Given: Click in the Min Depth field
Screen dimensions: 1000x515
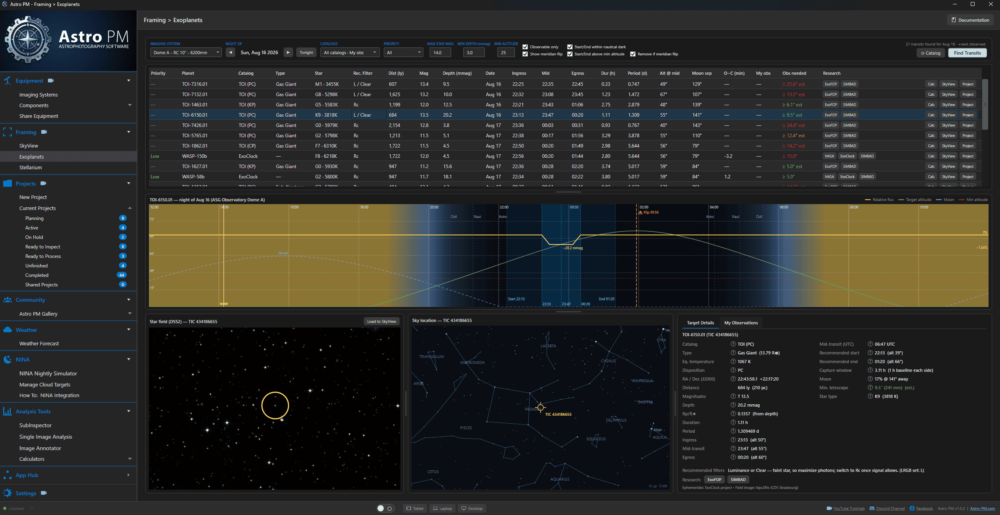Looking at the screenshot, I should coord(474,53).
